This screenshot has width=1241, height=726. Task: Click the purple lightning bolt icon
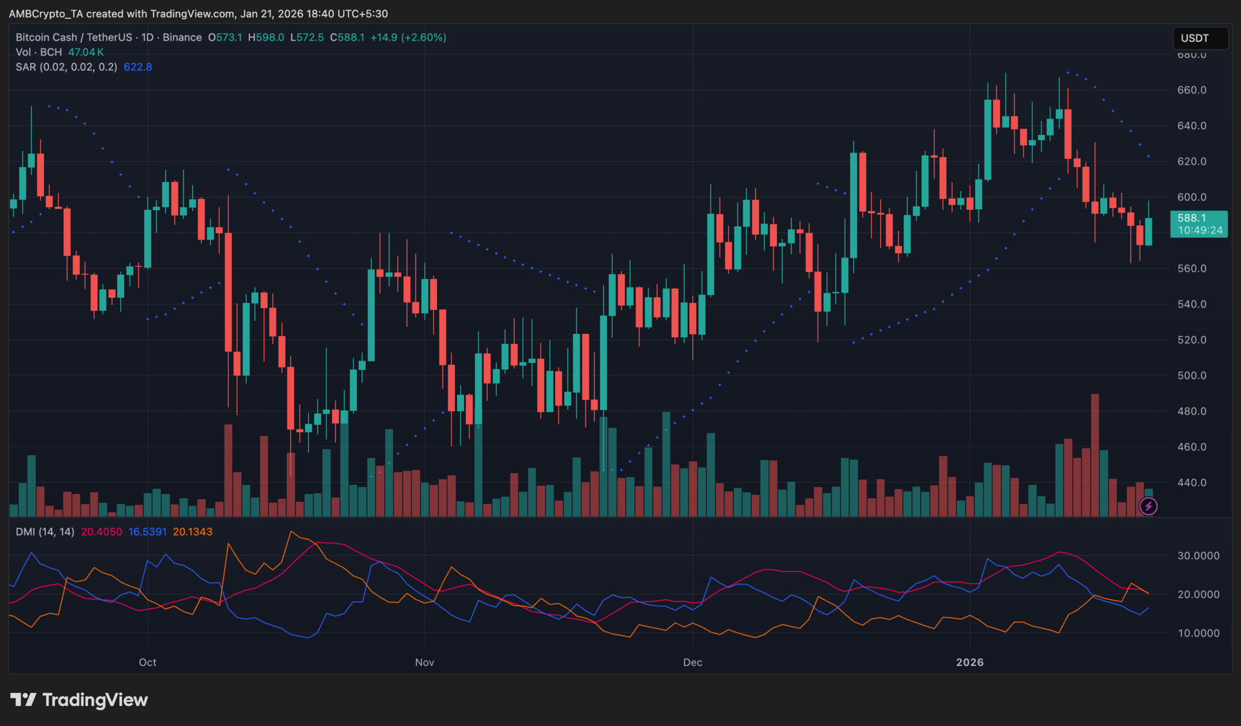1148,506
